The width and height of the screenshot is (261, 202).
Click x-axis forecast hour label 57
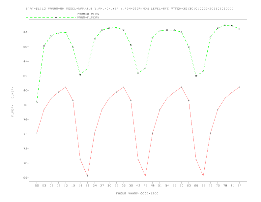tap(174, 185)
